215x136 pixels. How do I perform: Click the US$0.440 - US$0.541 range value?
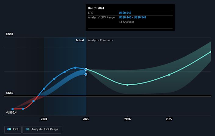coord(132,17)
